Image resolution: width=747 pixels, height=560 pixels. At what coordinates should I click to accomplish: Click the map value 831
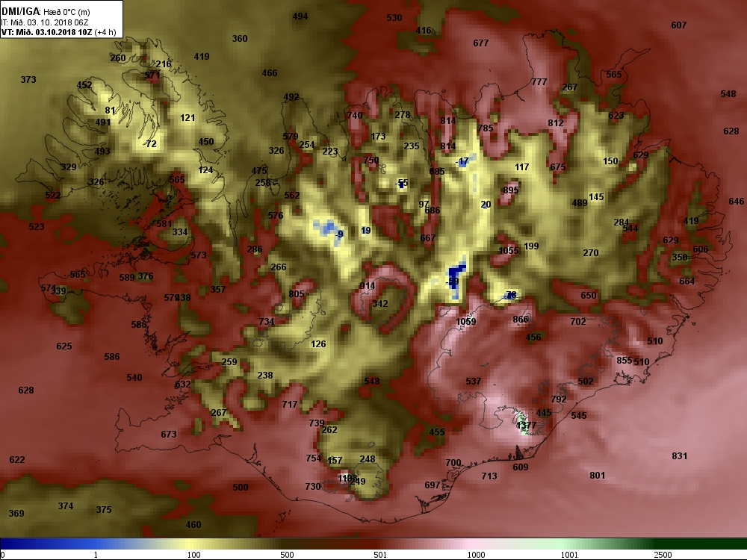pos(679,455)
